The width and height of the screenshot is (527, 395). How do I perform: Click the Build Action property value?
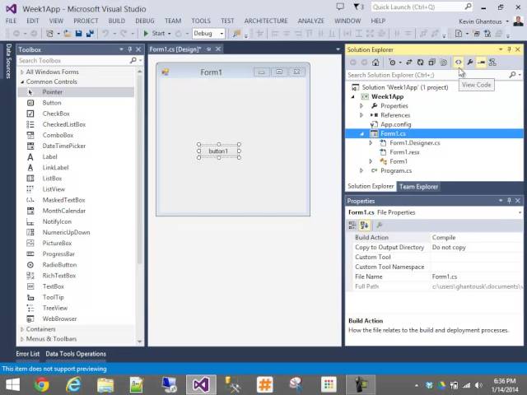[476, 238]
